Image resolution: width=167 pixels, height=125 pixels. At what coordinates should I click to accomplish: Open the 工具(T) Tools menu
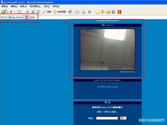[x=47, y=6]
